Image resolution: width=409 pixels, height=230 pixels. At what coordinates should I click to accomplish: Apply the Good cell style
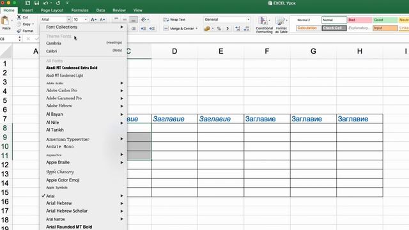tap(385, 20)
